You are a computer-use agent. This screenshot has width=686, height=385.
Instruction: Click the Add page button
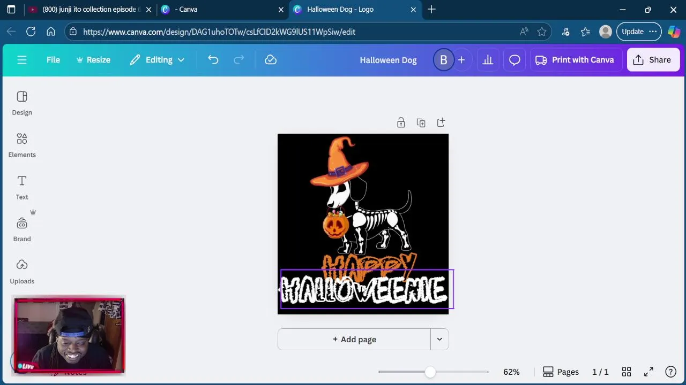click(354, 340)
